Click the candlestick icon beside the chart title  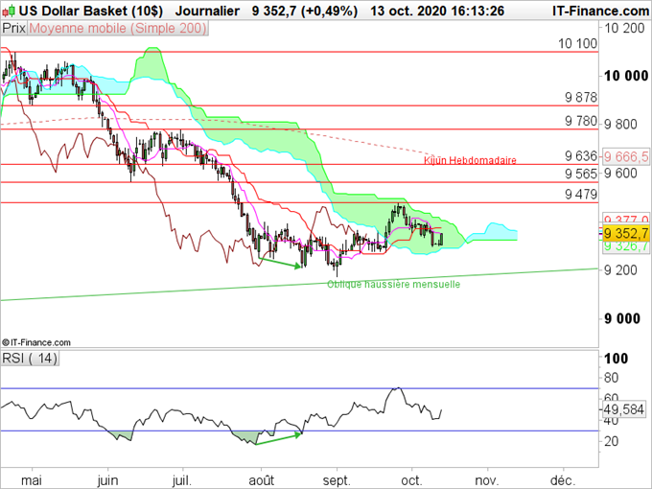coord(8,11)
